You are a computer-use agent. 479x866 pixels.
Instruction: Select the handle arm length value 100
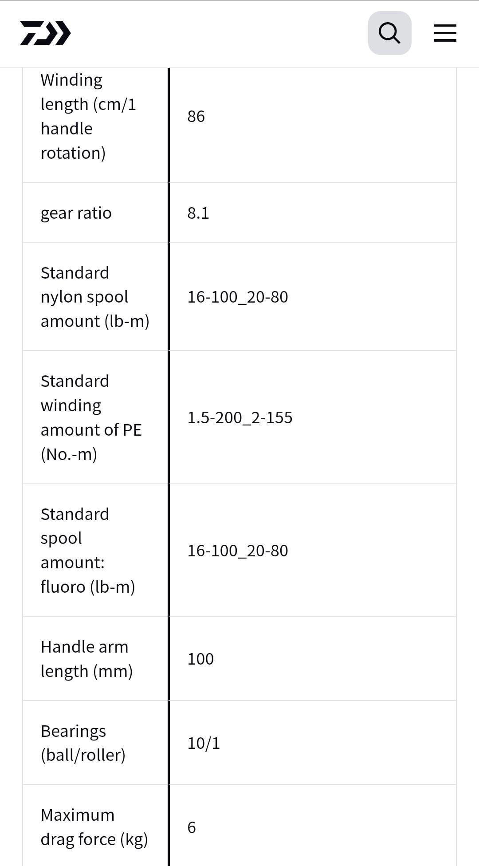click(200, 659)
